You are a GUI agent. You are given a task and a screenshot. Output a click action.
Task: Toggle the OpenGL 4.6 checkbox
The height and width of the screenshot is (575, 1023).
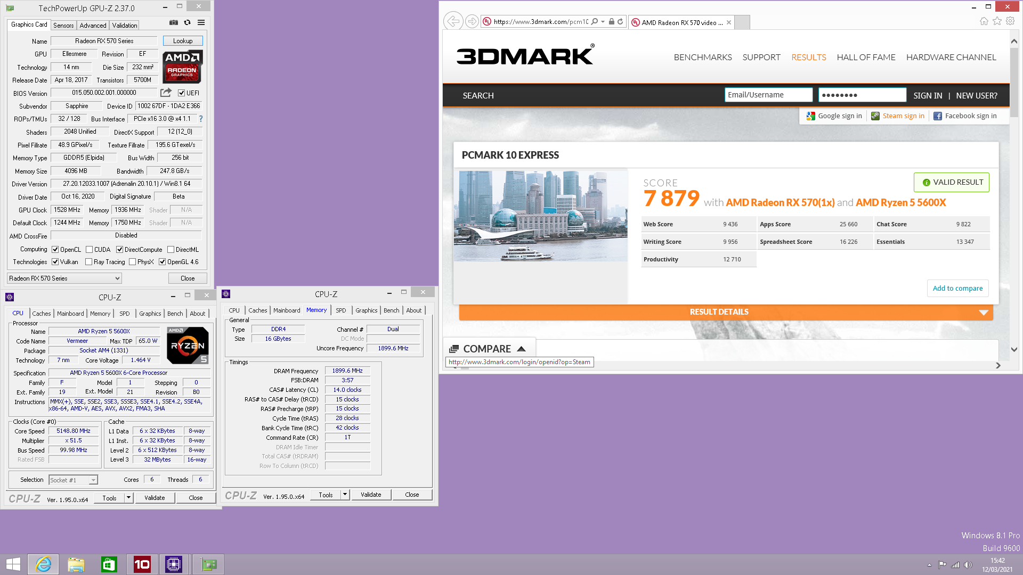pyautogui.click(x=162, y=261)
